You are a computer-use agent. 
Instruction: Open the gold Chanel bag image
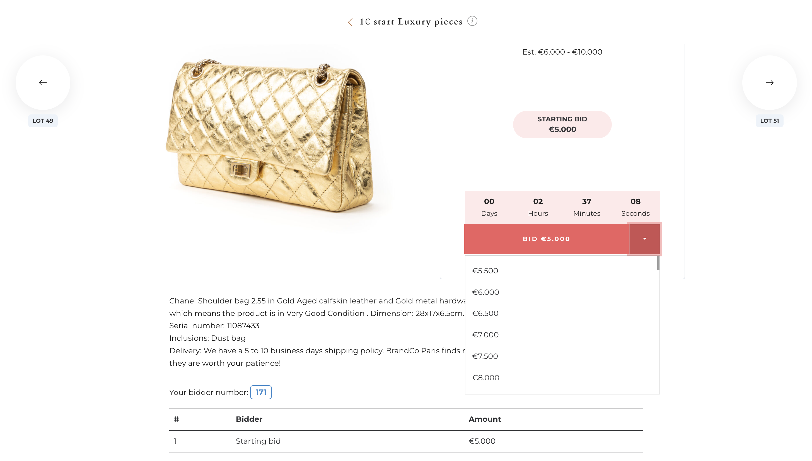coord(269,136)
